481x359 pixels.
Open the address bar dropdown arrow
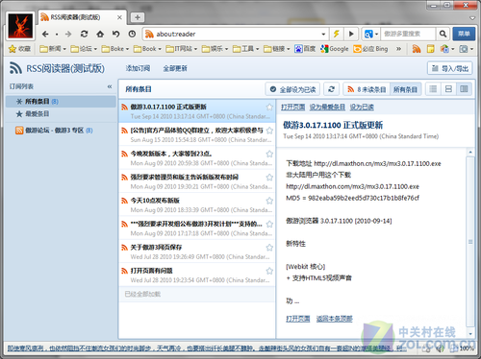323,34
